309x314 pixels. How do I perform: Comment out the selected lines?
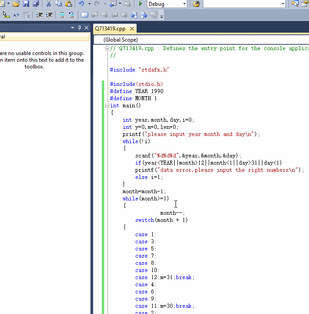[x=62, y=15]
